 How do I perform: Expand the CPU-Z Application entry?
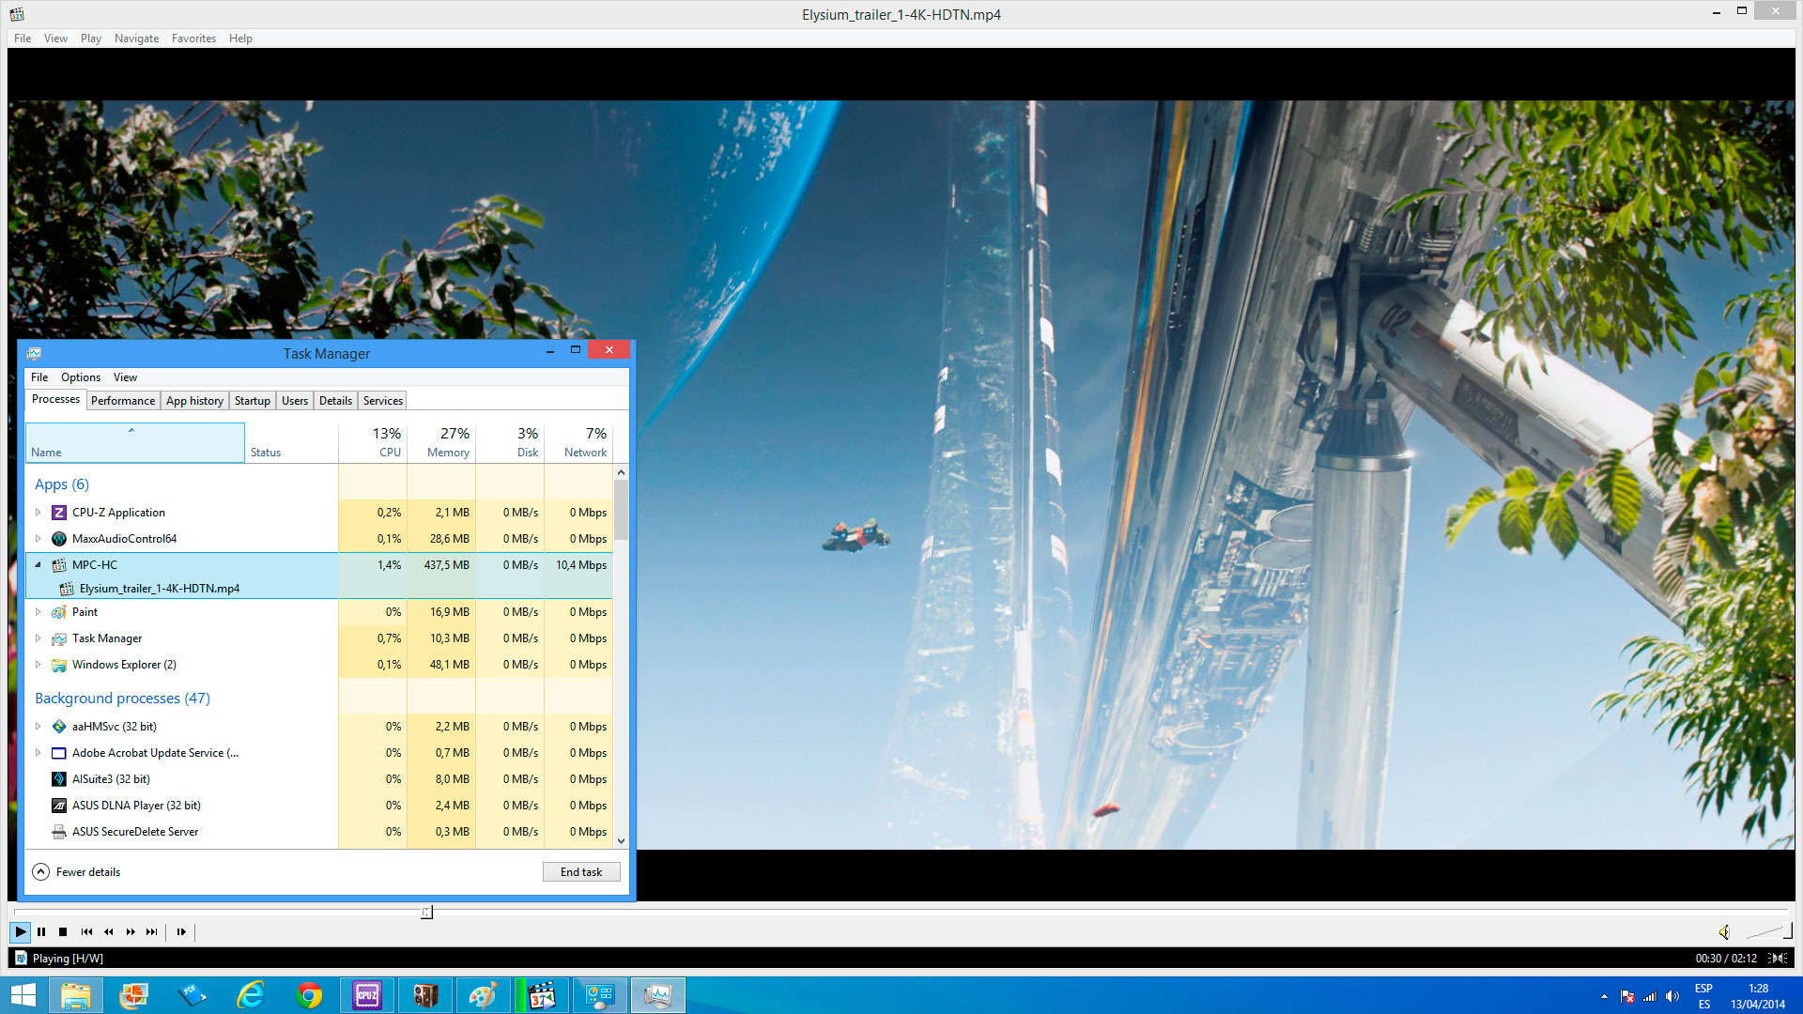click(38, 513)
